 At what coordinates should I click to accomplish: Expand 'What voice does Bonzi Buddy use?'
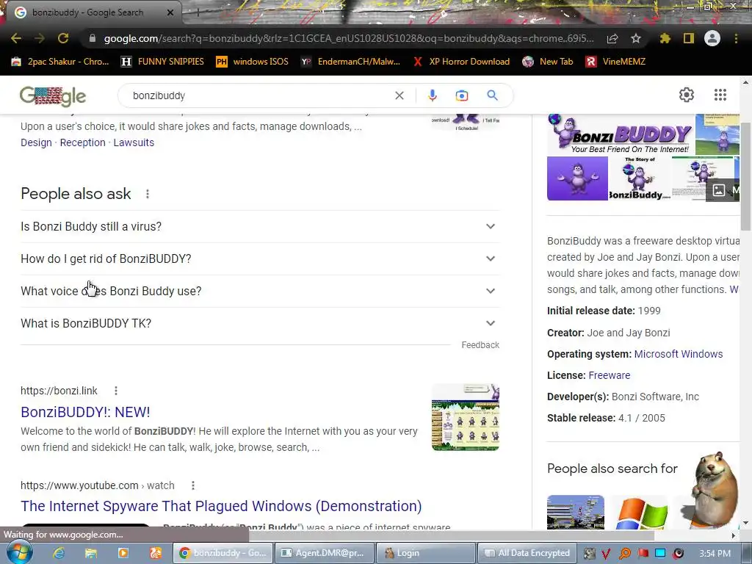[x=260, y=291]
